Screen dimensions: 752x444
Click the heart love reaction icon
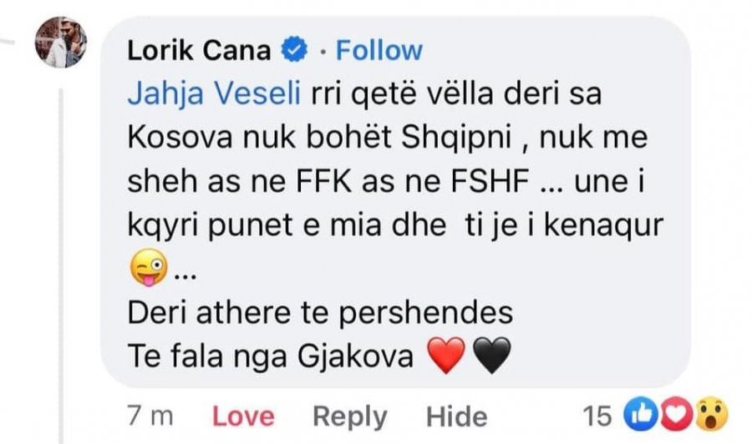(x=676, y=414)
